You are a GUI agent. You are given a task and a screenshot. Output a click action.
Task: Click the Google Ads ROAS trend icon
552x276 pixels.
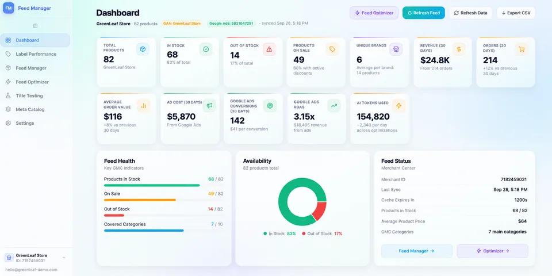point(333,106)
